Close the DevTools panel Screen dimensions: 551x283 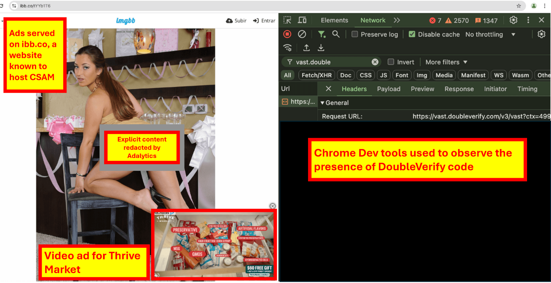pyautogui.click(x=541, y=20)
